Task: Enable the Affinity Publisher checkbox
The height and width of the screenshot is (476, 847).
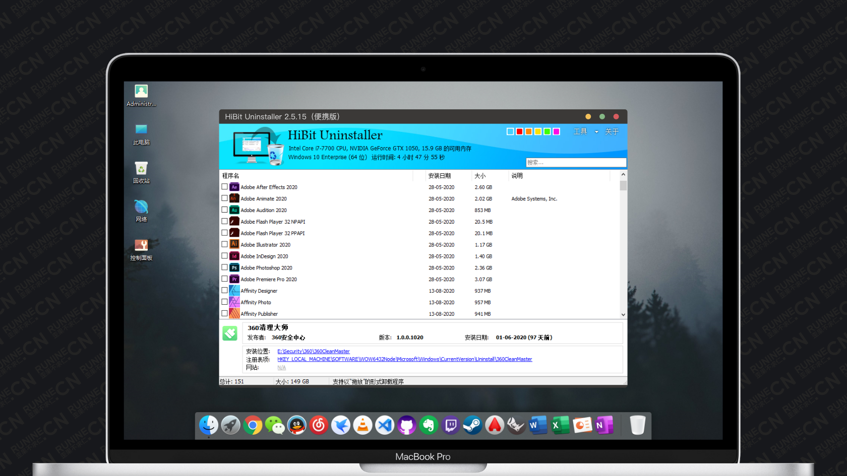Action: tap(224, 313)
